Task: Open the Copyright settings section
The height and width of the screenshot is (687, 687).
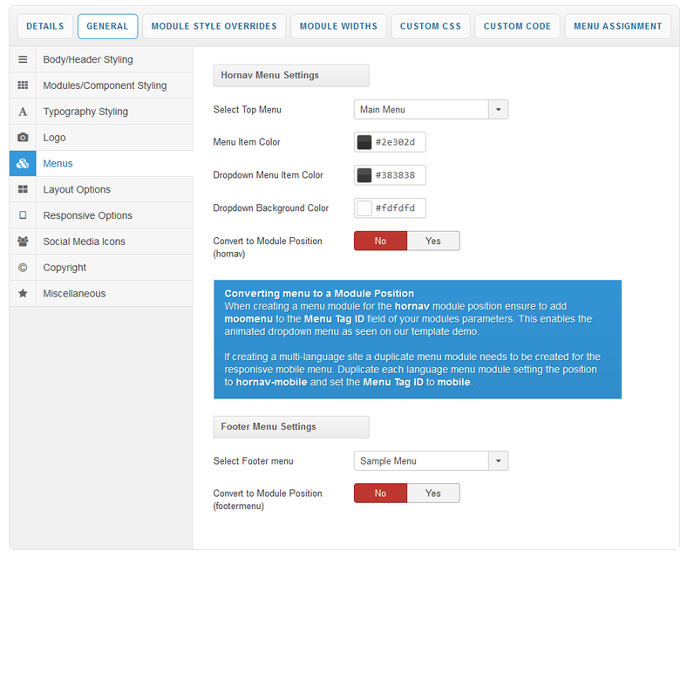Action: [x=65, y=268]
